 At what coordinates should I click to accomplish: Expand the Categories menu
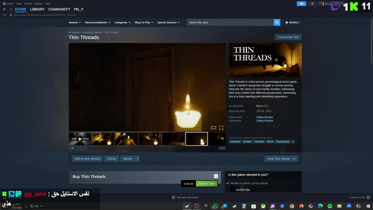pos(122,22)
